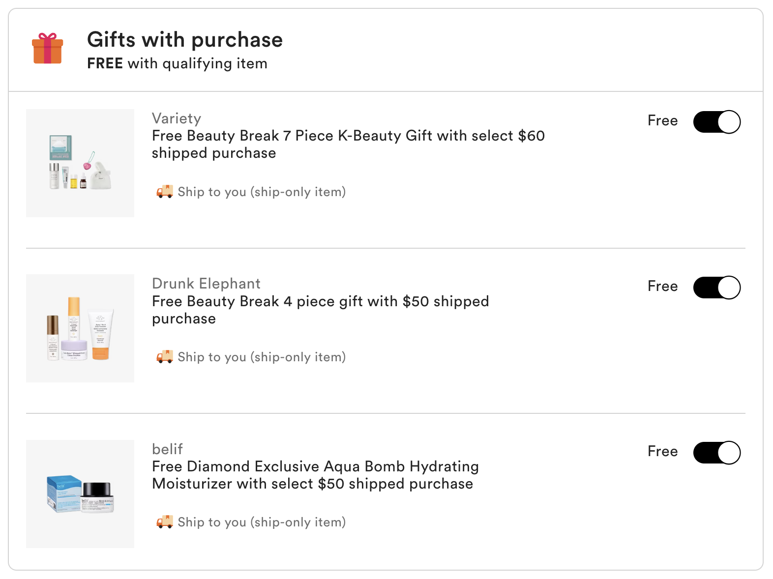Screen dimensions: 773x579
Task: Click the truck icon under belif moisturizer
Action: (165, 522)
